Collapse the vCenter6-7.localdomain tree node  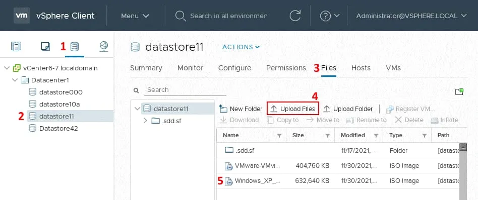coord(7,68)
